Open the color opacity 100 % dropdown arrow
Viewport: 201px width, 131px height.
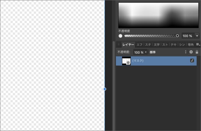pyautogui.click(x=197, y=36)
